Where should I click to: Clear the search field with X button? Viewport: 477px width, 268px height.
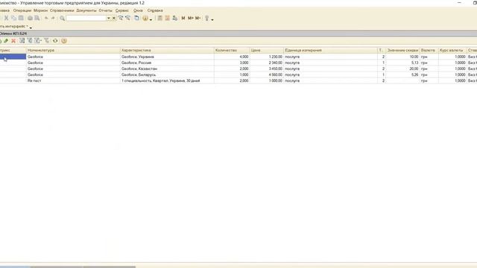click(114, 18)
